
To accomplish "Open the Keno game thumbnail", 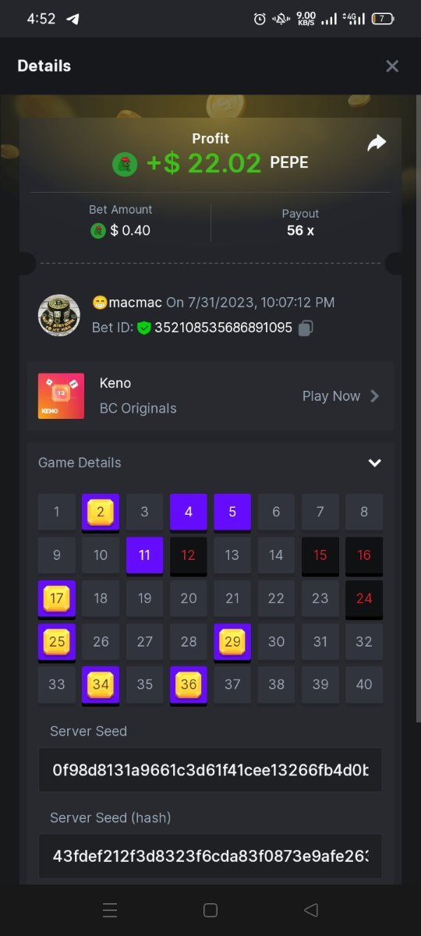I will [x=61, y=395].
